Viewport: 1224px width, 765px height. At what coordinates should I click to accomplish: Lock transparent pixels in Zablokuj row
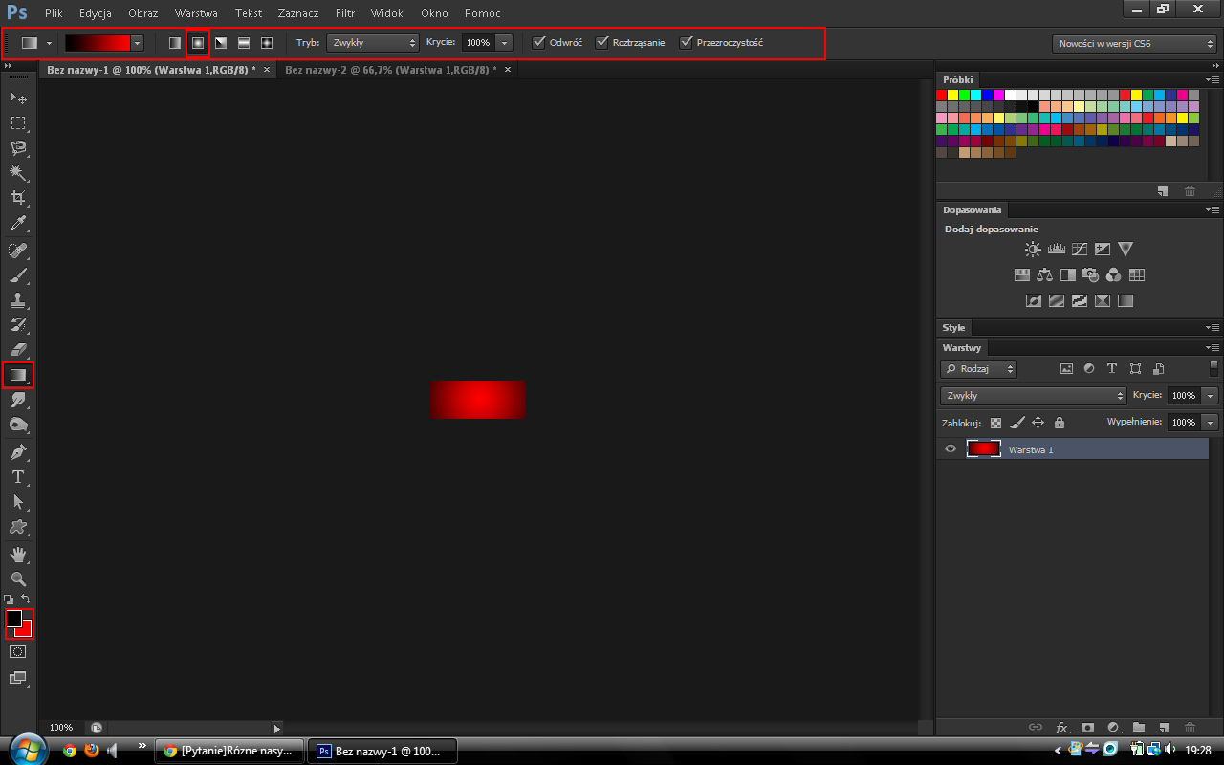(x=995, y=422)
